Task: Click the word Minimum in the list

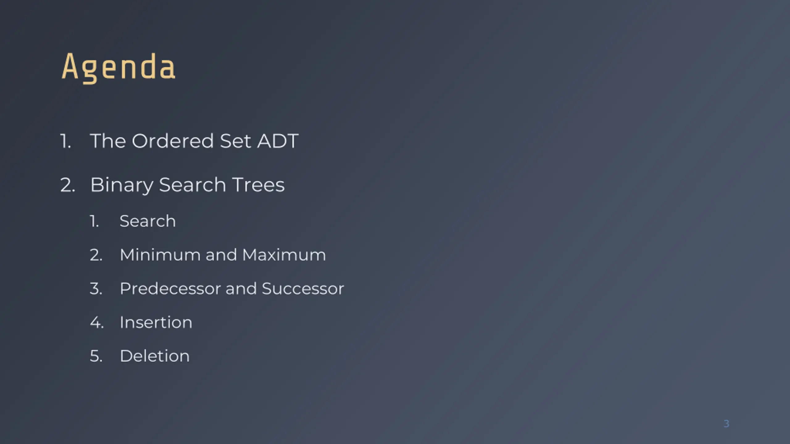Action: pyautogui.click(x=160, y=255)
